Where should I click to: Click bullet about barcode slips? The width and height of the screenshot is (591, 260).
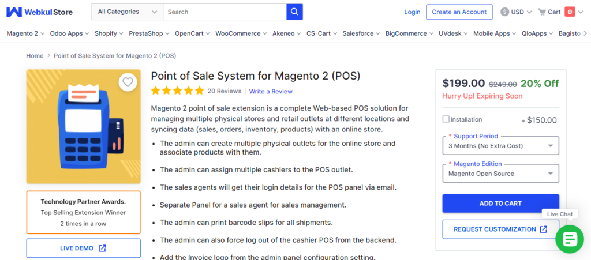click(246, 223)
